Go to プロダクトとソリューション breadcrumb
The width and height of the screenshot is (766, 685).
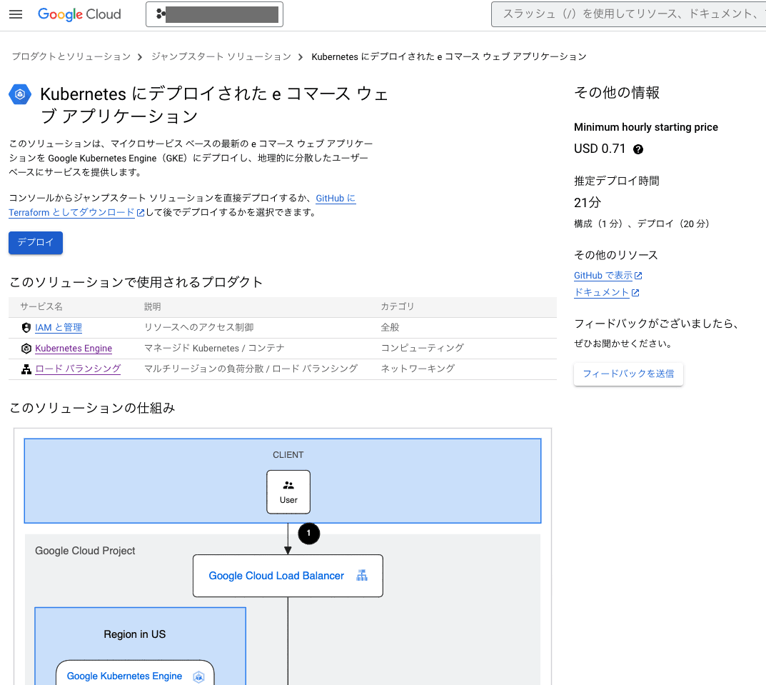71,56
